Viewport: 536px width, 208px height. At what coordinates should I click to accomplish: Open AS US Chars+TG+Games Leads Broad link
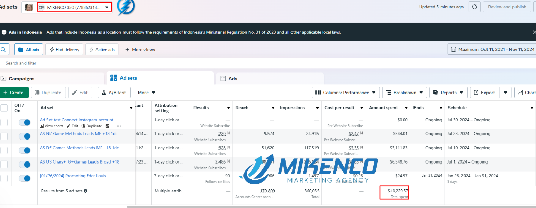pyautogui.click(x=80, y=162)
